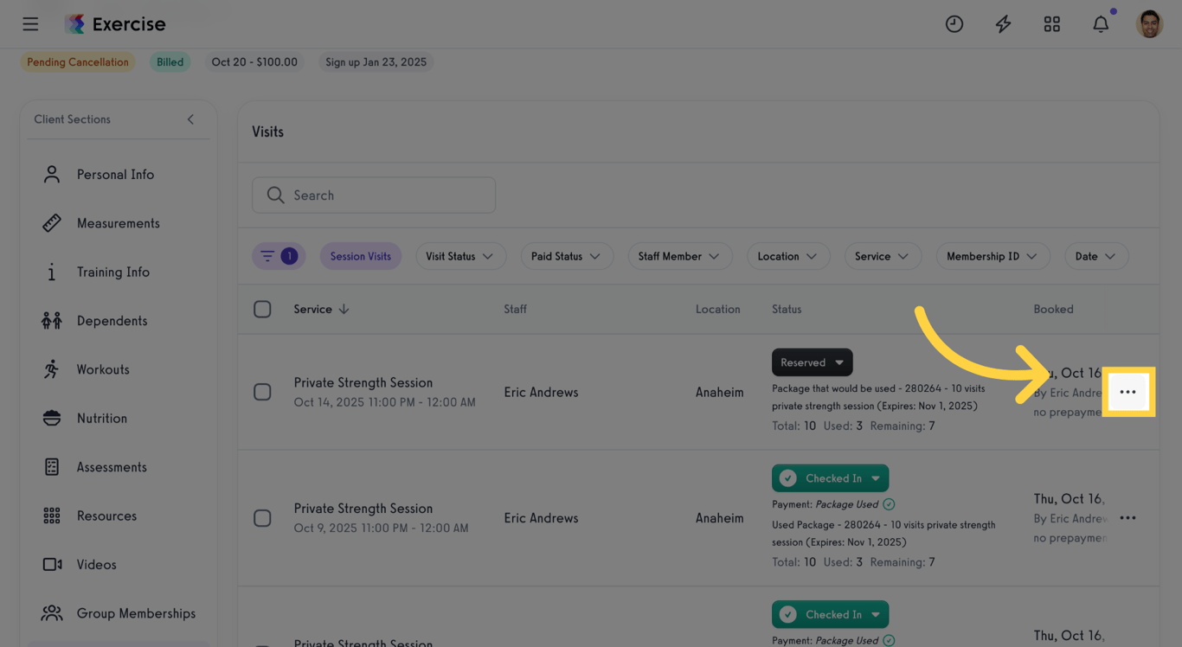Open notifications bell
Screen dimensions: 1182x647
click(1101, 24)
